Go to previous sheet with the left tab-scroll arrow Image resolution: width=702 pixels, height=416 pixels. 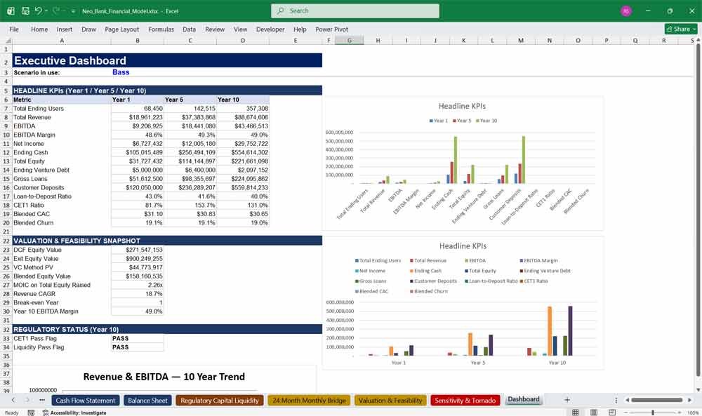(13, 401)
